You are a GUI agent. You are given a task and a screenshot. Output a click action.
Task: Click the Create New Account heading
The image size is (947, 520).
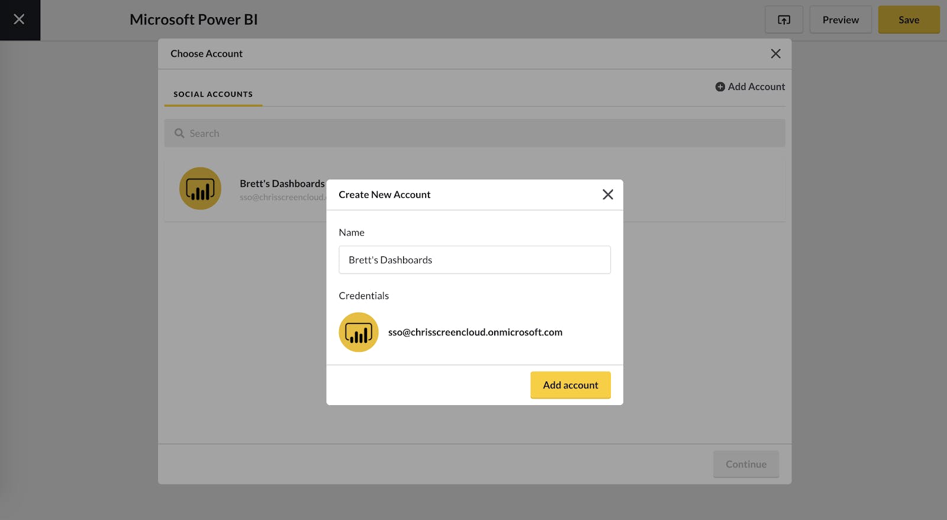click(384, 194)
